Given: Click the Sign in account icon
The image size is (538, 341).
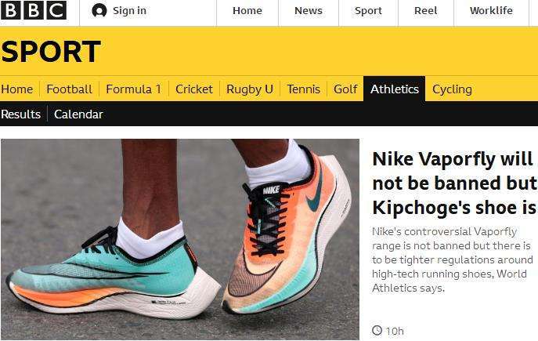Looking at the screenshot, I should pyautogui.click(x=99, y=11).
